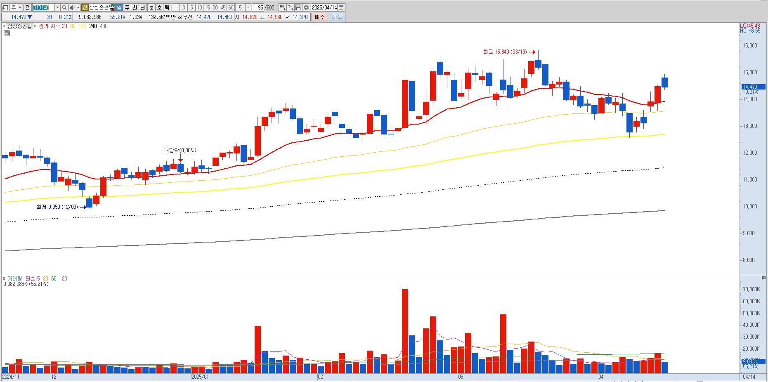Viewport: 768px width, 382px height.
Task: Select the 월 monthly period toggle
Action: point(135,7)
